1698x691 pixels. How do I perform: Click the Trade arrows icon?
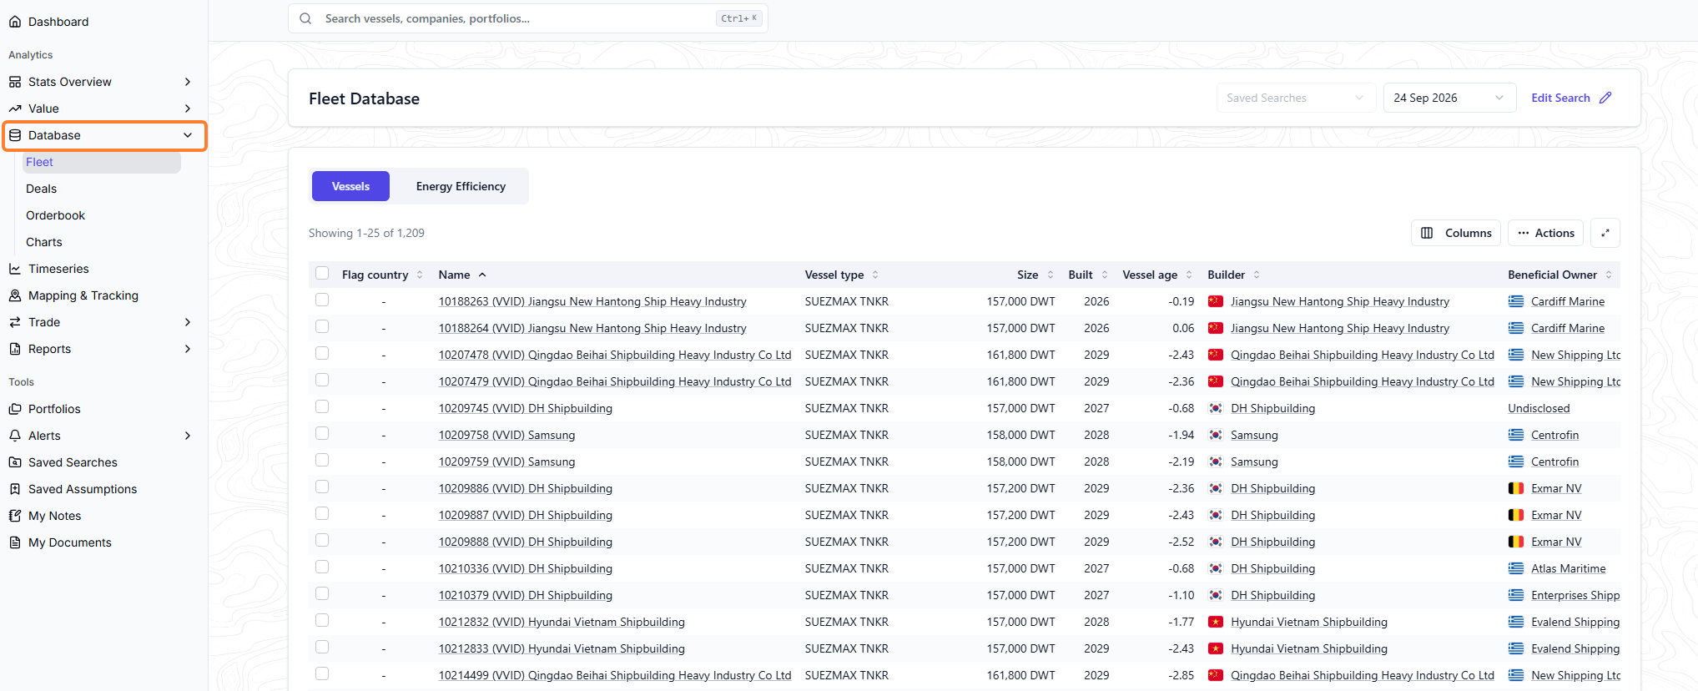click(15, 322)
